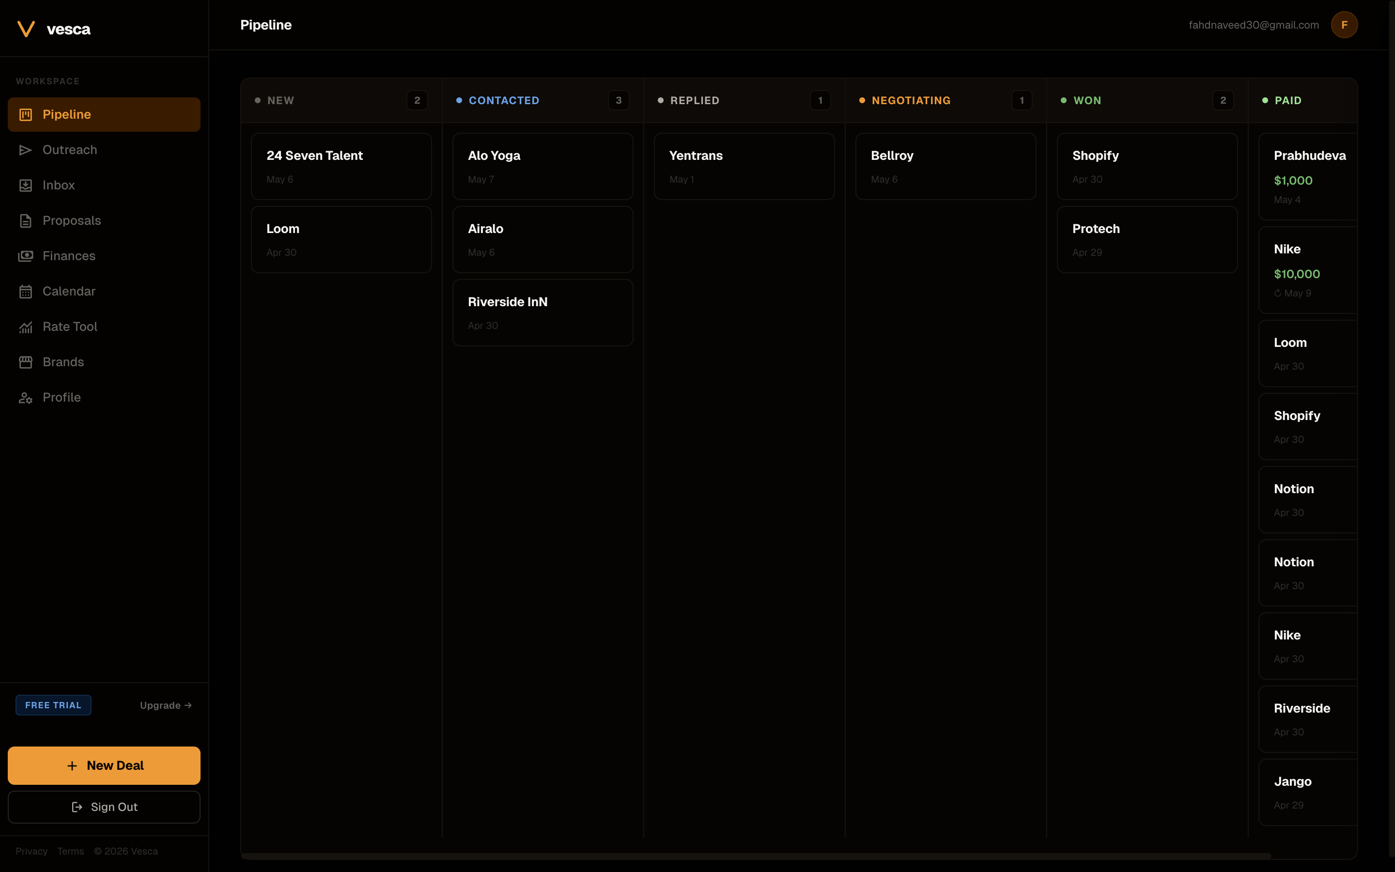This screenshot has width=1395, height=872.
Task: Click the Calendar menu item label
Action: tap(69, 291)
